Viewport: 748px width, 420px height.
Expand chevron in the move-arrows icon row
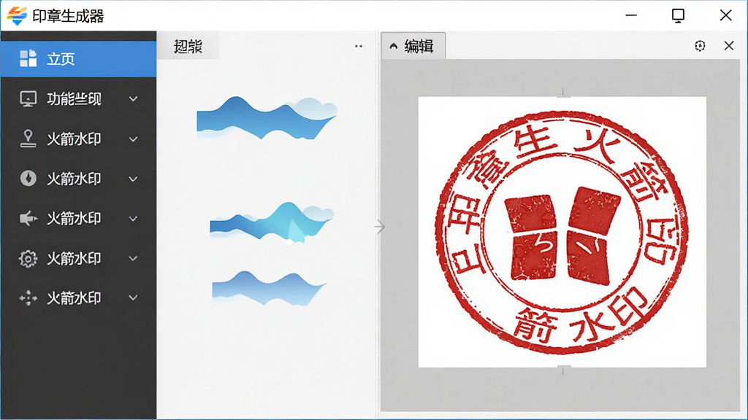click(134, 298)
